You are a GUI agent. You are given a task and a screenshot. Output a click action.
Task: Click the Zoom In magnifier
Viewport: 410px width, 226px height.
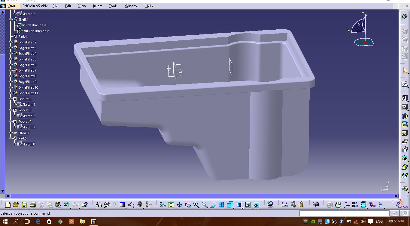tap(196, 205)
